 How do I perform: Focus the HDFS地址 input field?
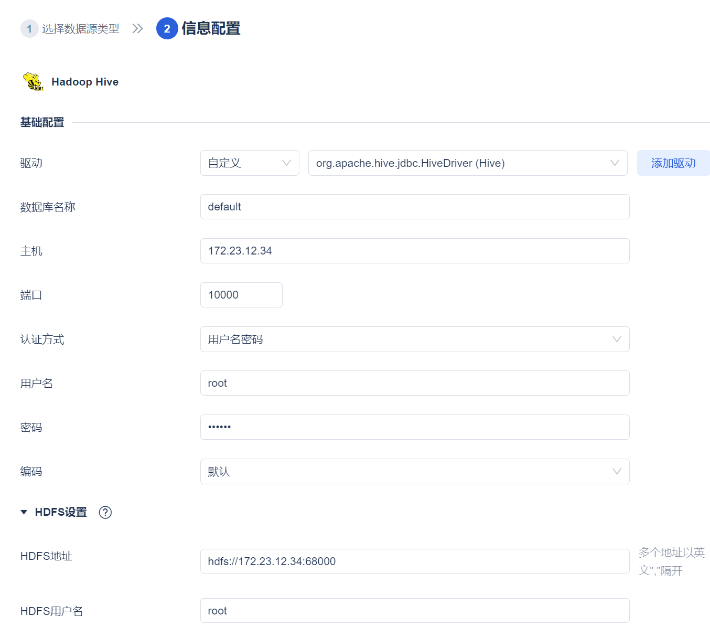[415, 561]
